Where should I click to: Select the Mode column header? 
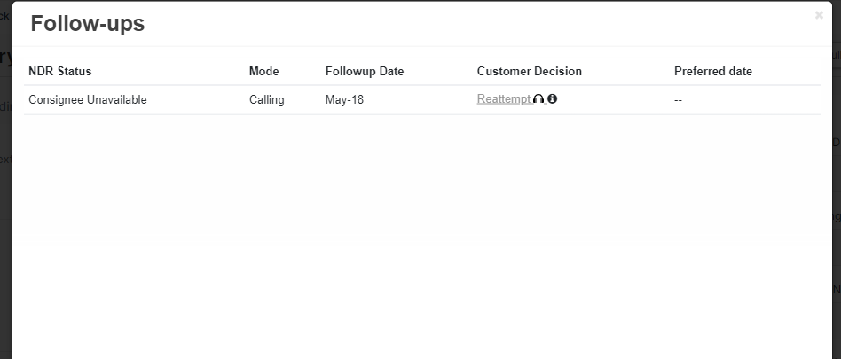[263, 71]
